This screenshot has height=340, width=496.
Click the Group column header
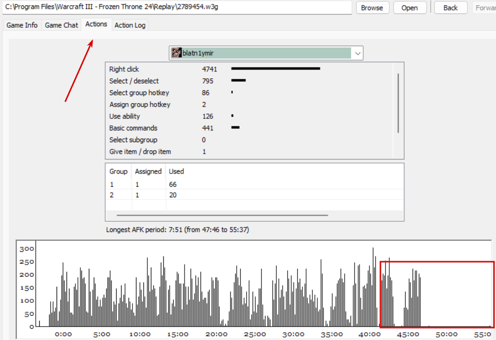click(x=119, y=171)
